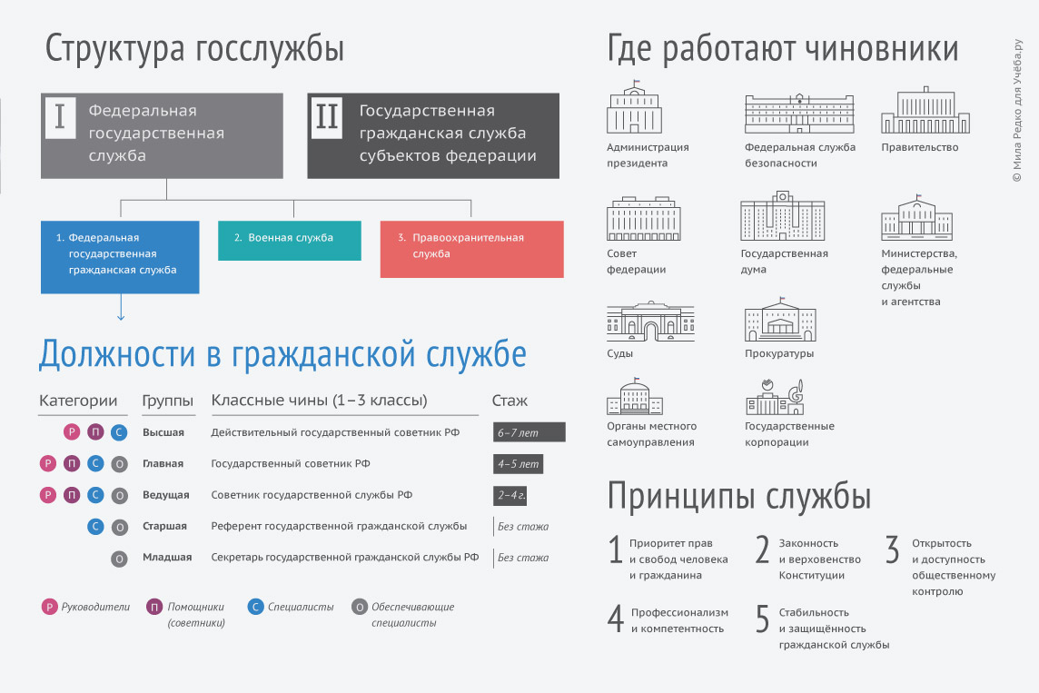Select the Федеральная служба безопасности building icon
The width and height of the screenshot is (1039, 693).
[799, 113]
